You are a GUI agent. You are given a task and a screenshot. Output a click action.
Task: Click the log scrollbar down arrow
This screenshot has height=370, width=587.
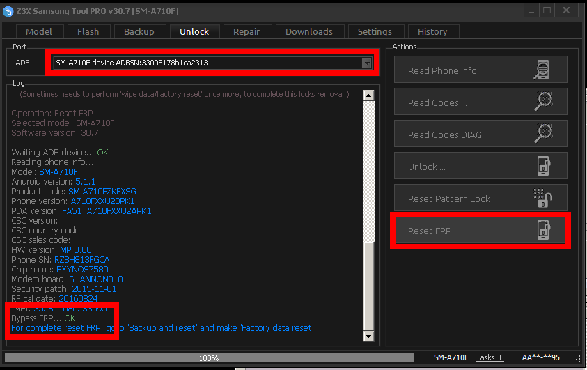(x=369, y=336)
